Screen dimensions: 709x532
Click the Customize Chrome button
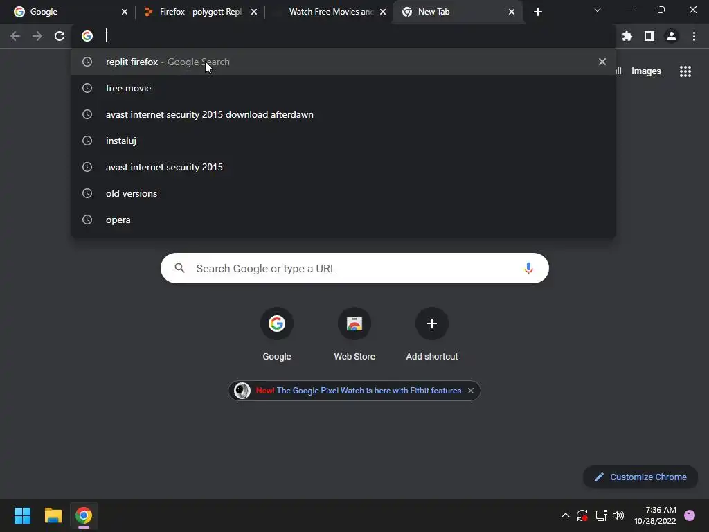(640, 477)
